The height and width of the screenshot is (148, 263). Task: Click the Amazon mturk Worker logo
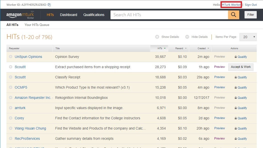click(x=20, y=15)
